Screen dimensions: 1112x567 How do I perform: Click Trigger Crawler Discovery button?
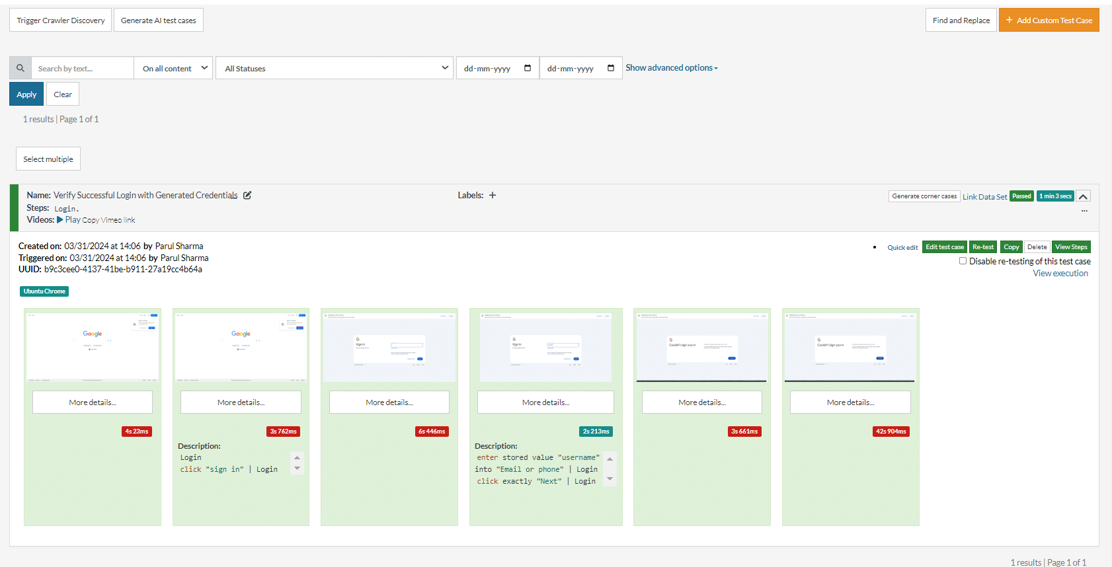point(61,20)
